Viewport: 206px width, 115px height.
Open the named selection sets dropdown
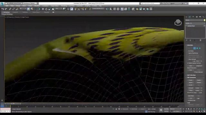[x=98, y=9]
